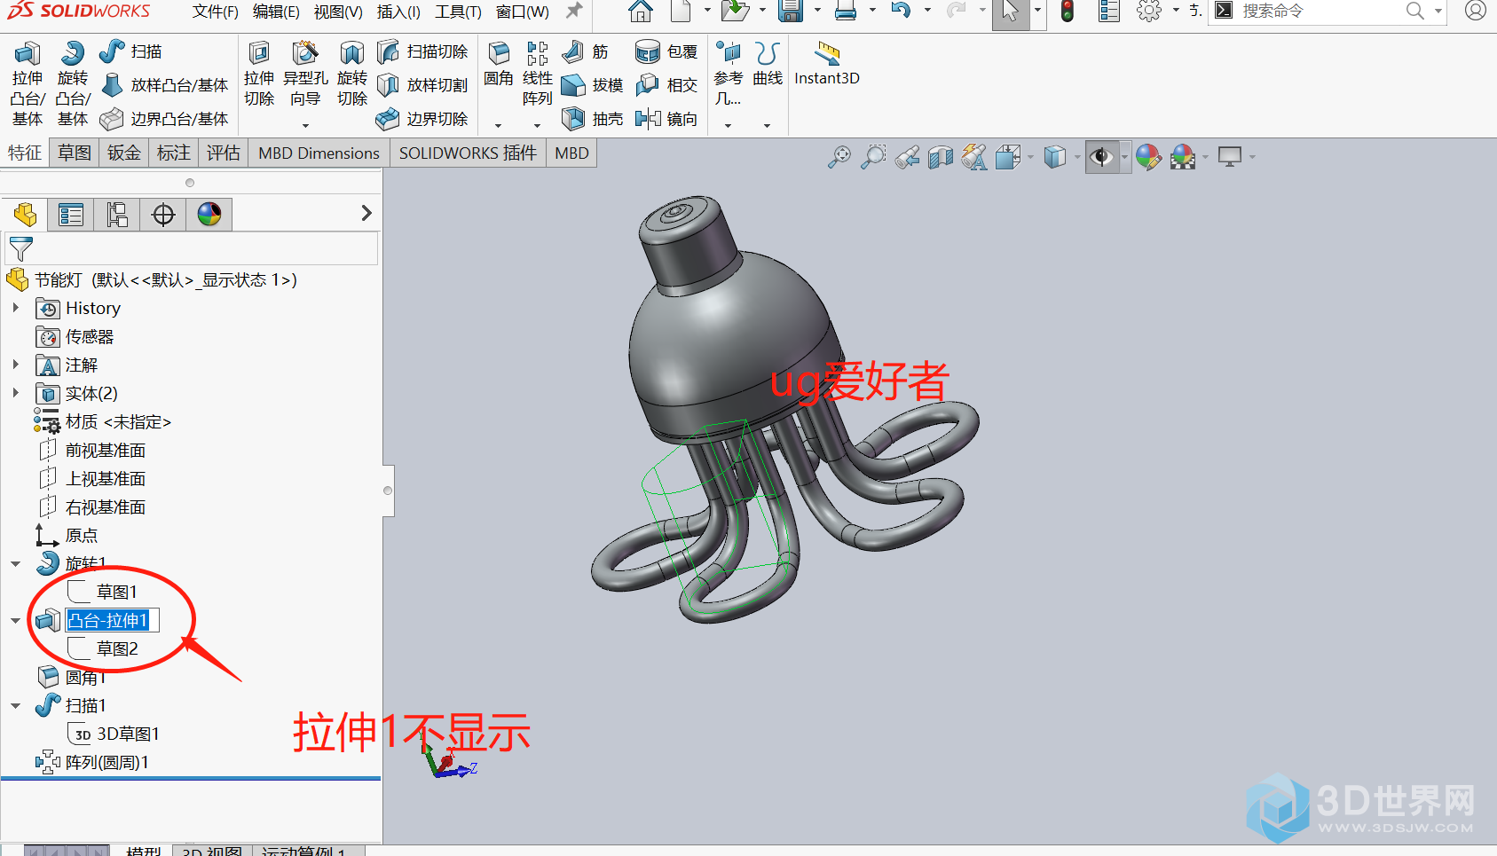Open the ConfigurationManager tab icon

[x=117, y=215]
